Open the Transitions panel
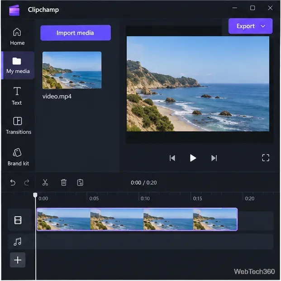281x281 pixels. coord(18,126)
